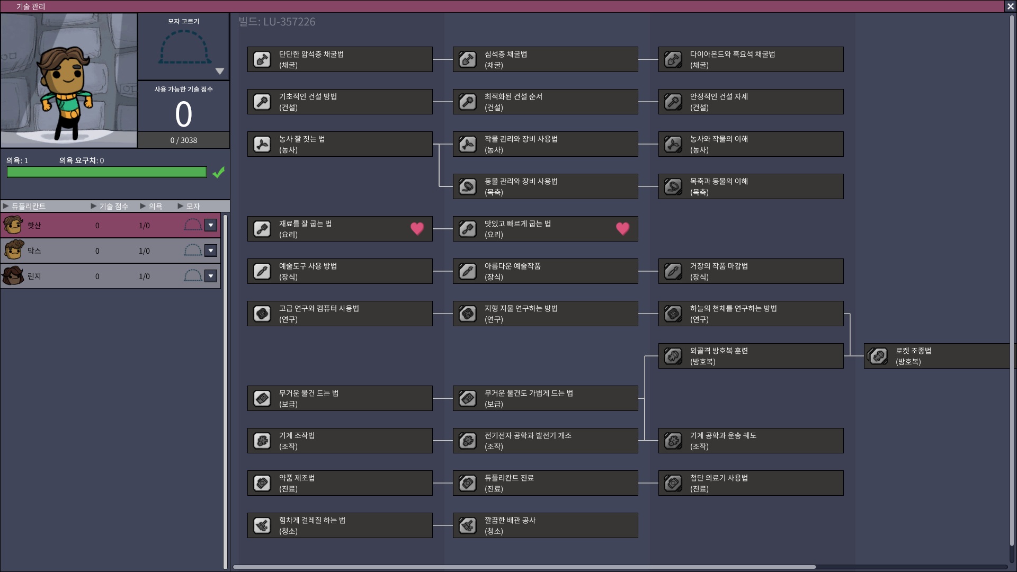
Task: Expand the 모자 고르기 hat selector arrow
Action: (220, 71)
